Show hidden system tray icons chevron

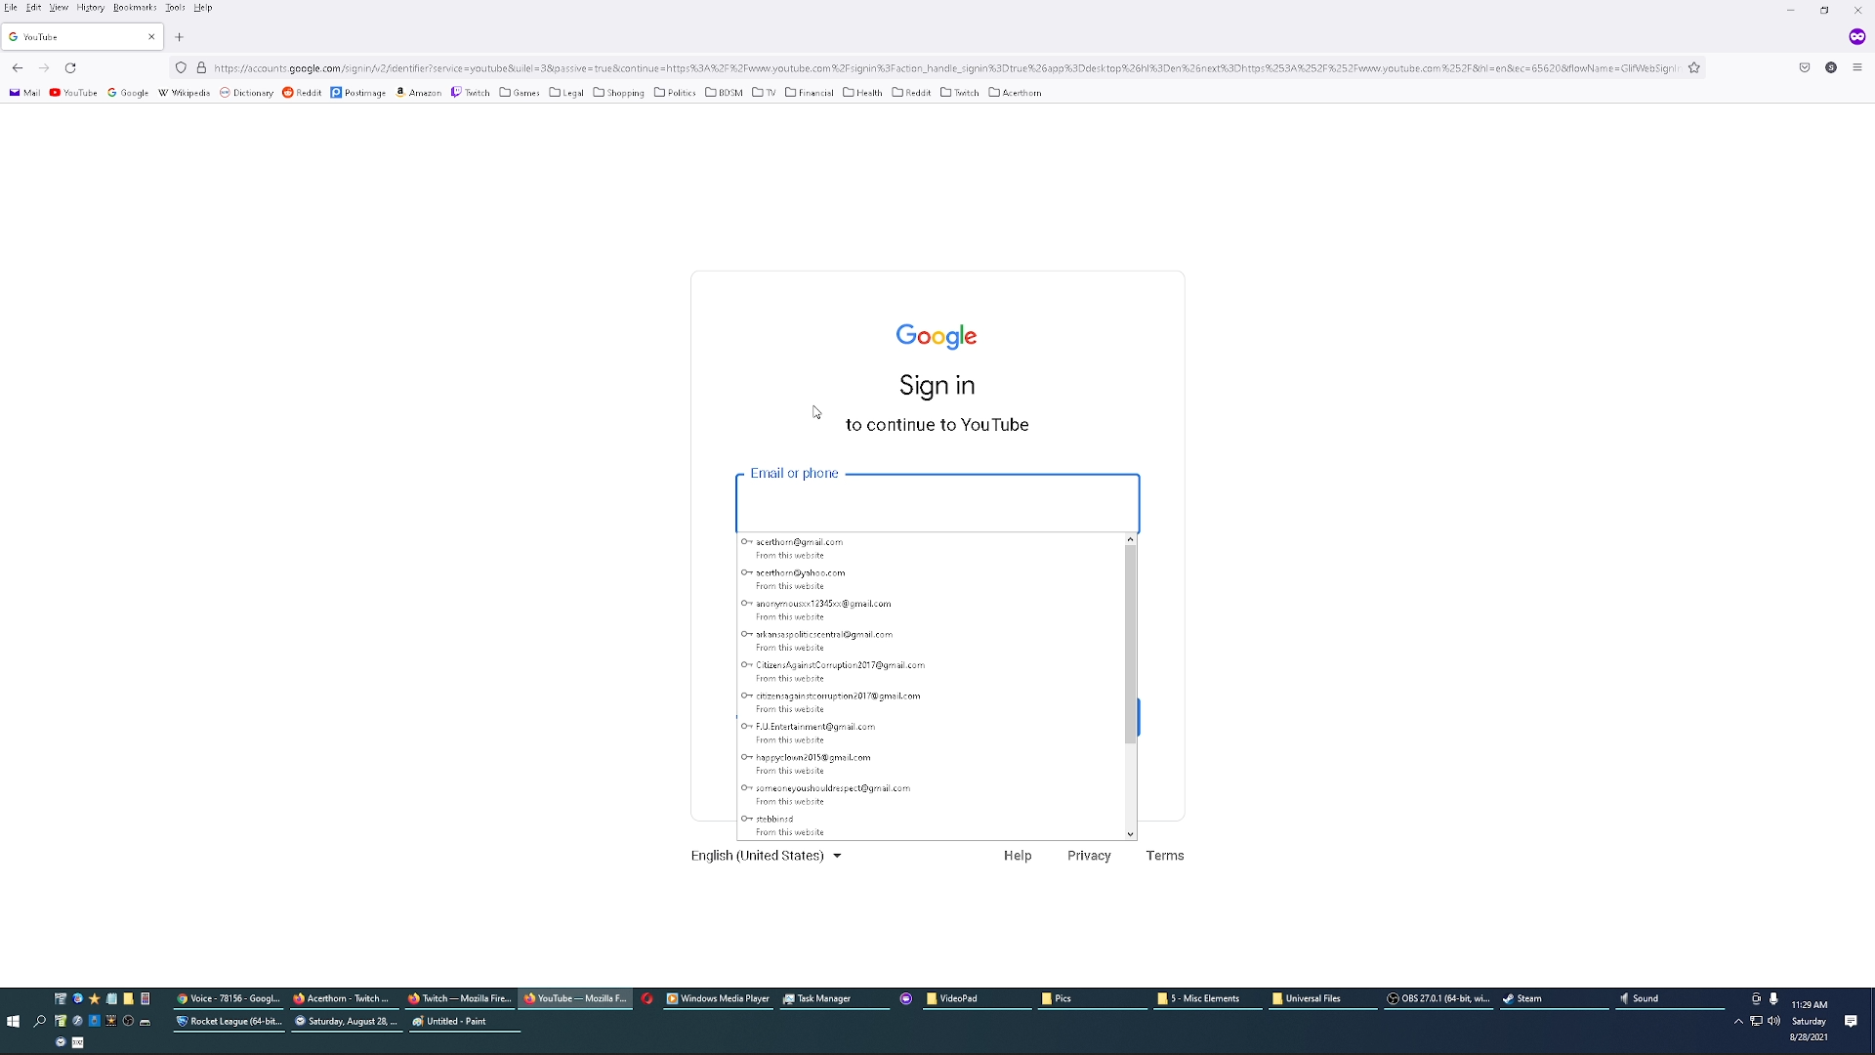click(x=1738, y=1021)
